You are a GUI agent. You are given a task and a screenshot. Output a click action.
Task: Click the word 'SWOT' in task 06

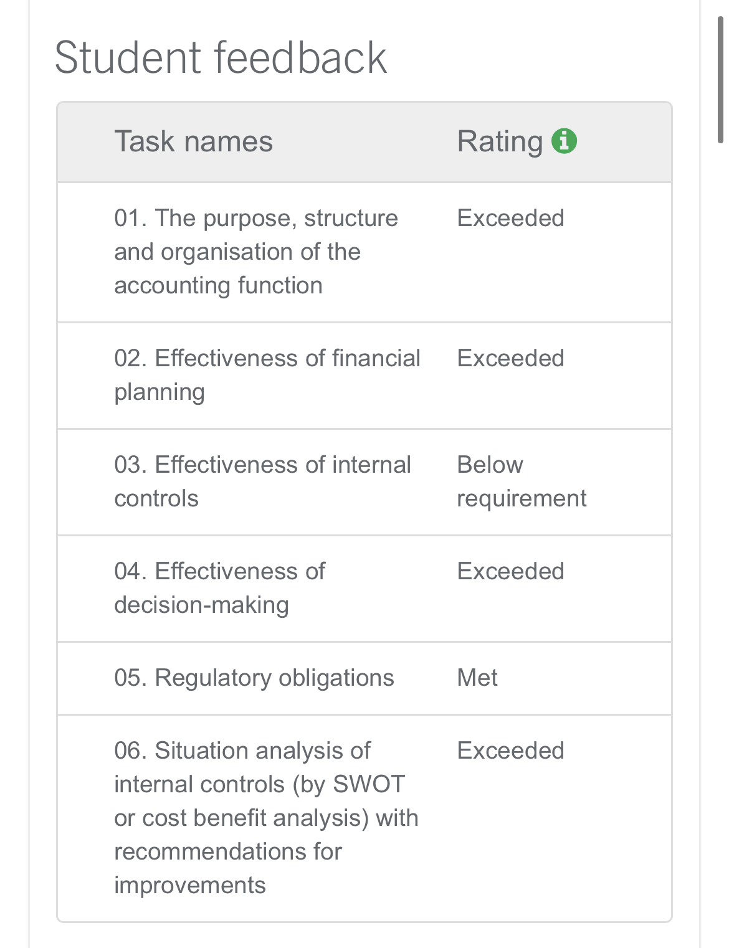point(369,785)
